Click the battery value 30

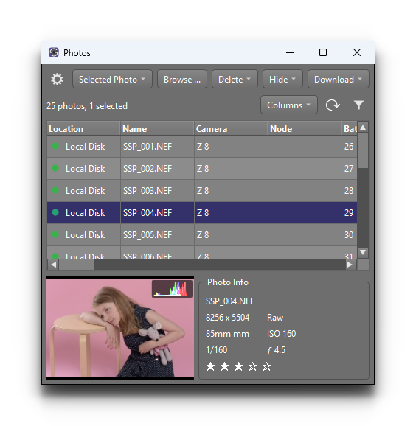(349, 234)
